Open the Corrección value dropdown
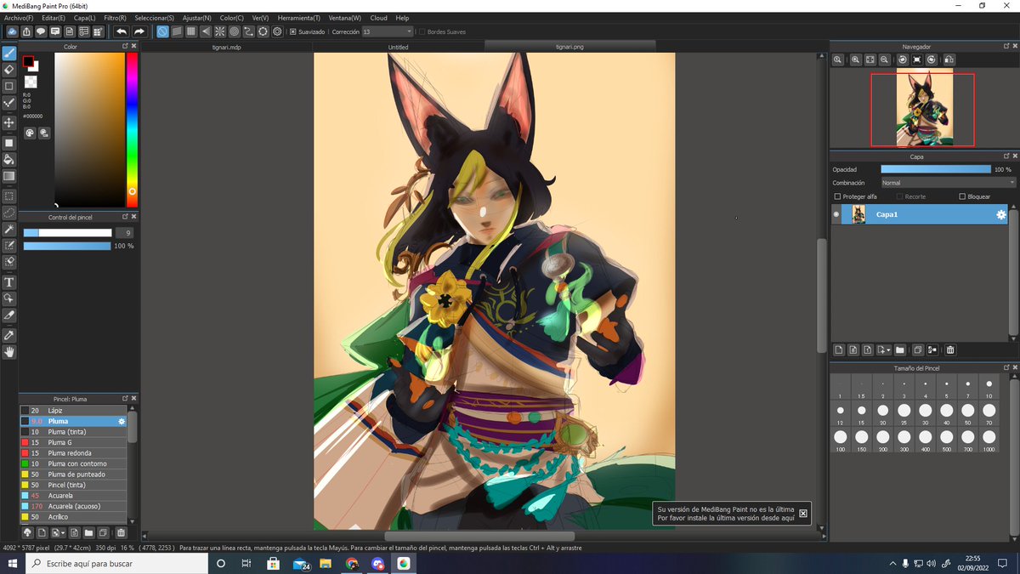The height and width of the screenshot is (574, 1020). click(388, 31)
